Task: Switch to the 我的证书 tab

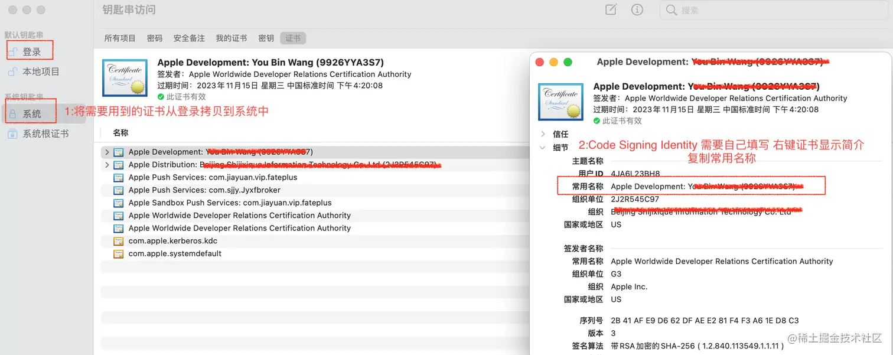Action: [x=231, y=38]
